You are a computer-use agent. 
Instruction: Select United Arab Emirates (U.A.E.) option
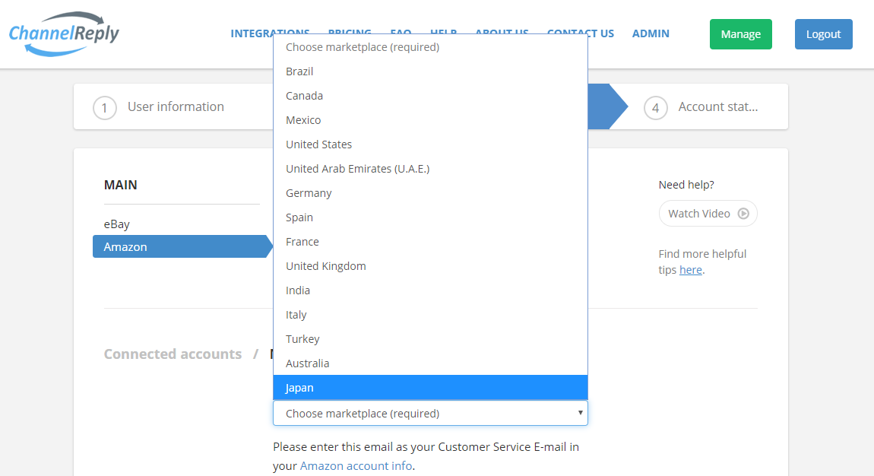coord(430,169)
